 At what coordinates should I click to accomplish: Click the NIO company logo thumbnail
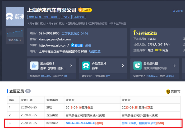pos(15,16)
